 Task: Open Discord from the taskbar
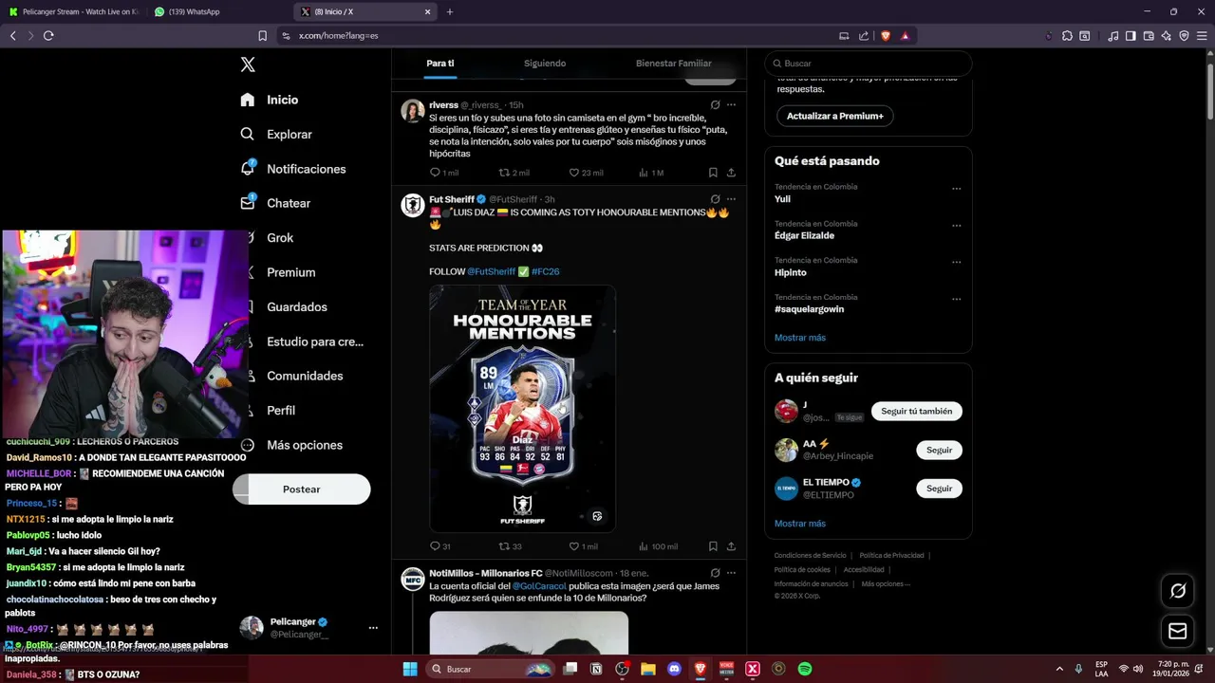tap(674, 669)
